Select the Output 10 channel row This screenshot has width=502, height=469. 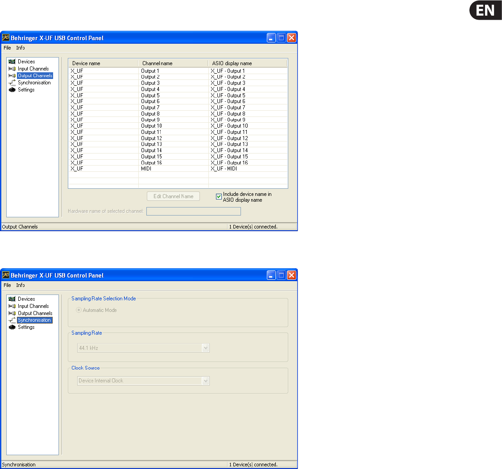click(x=178, y=126)
